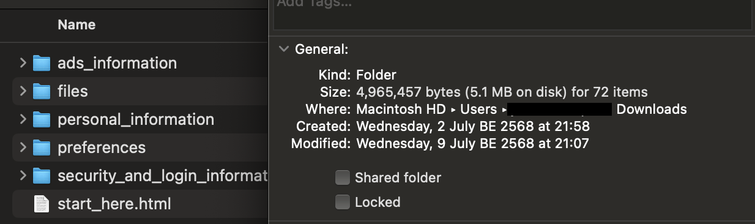Expand the security_and_login_information folder chevron
Screen dimensions: 755x224
coord(23,175)
